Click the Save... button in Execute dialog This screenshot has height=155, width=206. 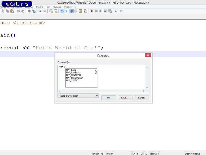[x=125, y=98]
